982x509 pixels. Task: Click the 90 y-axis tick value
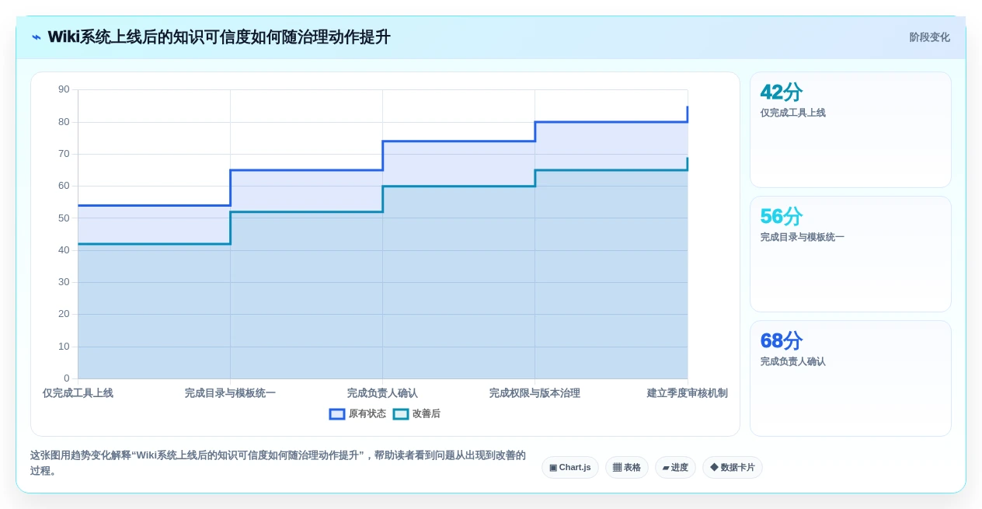[64, 89]
